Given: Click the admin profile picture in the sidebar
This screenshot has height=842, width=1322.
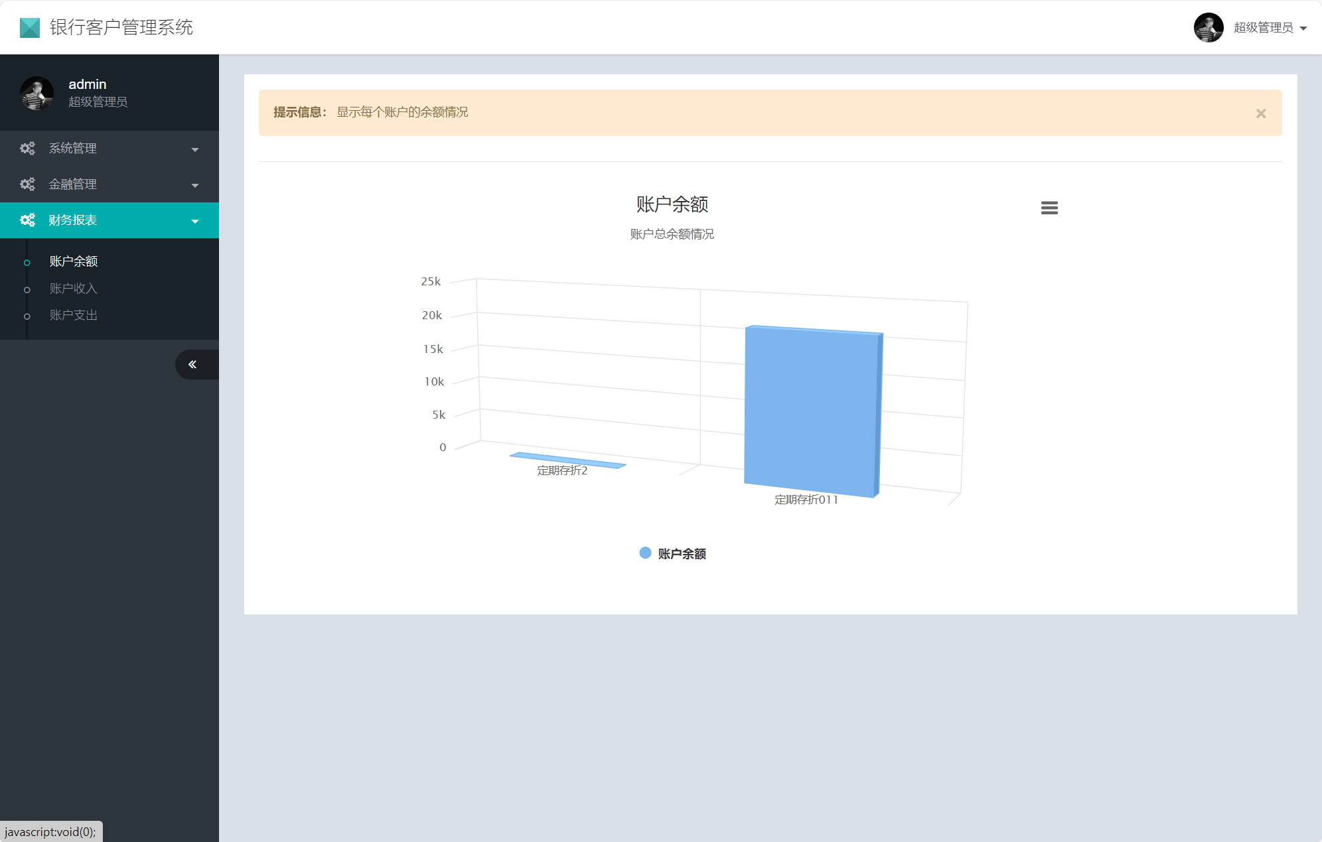Looking at the screenshot, I should [x=37, y=93].
